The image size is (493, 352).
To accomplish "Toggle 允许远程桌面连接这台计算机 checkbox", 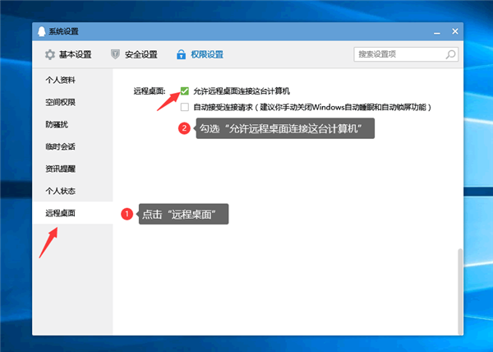I will (185, 90).
